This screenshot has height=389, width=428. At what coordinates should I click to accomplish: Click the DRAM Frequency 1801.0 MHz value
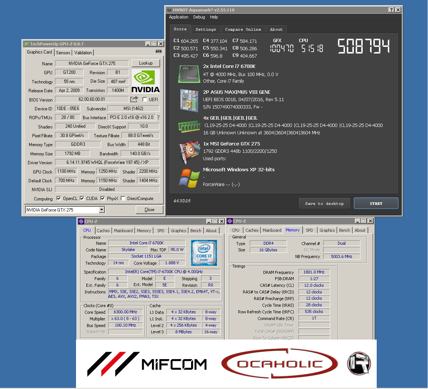point(314,272)
